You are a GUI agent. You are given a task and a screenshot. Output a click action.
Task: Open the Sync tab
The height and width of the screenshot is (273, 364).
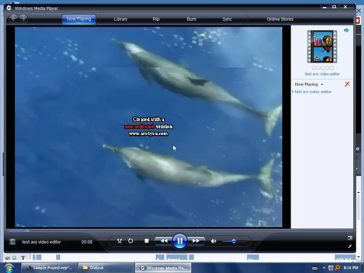click(227, 19)
